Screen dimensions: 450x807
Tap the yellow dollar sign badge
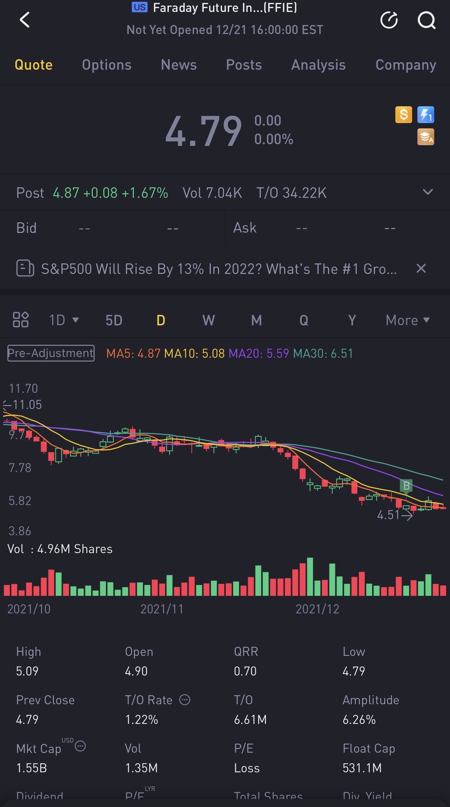click(x=403, y=115)
